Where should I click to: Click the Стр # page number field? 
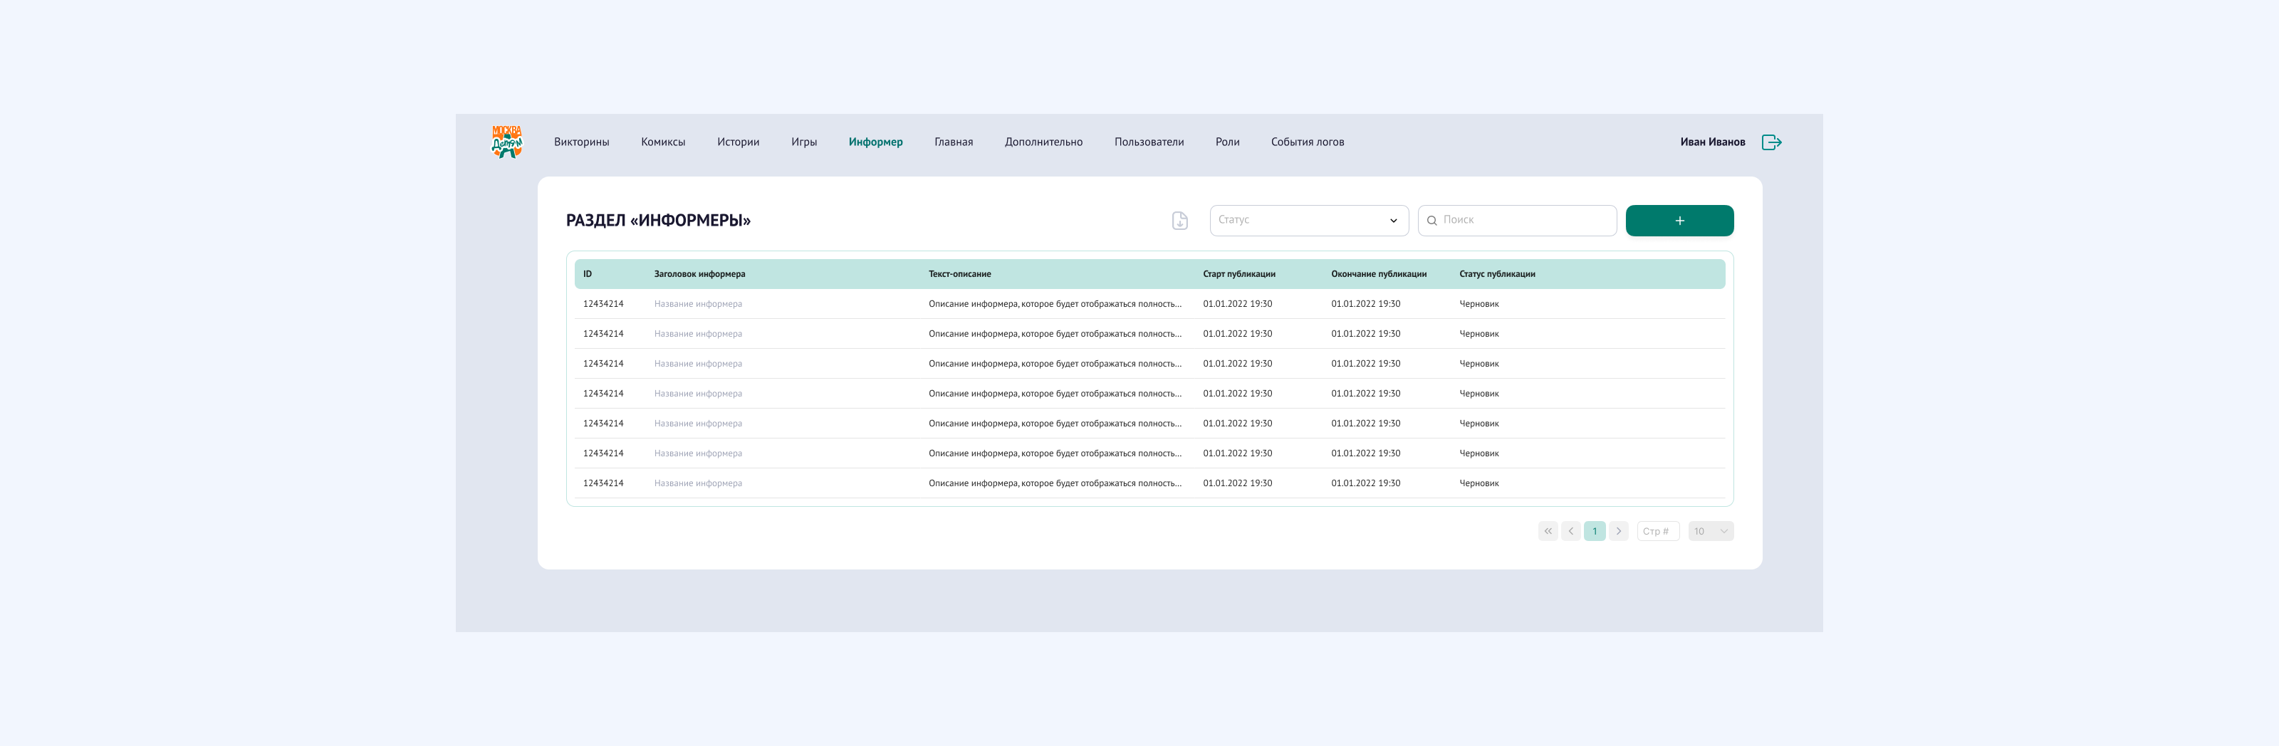pos(1657,531)
